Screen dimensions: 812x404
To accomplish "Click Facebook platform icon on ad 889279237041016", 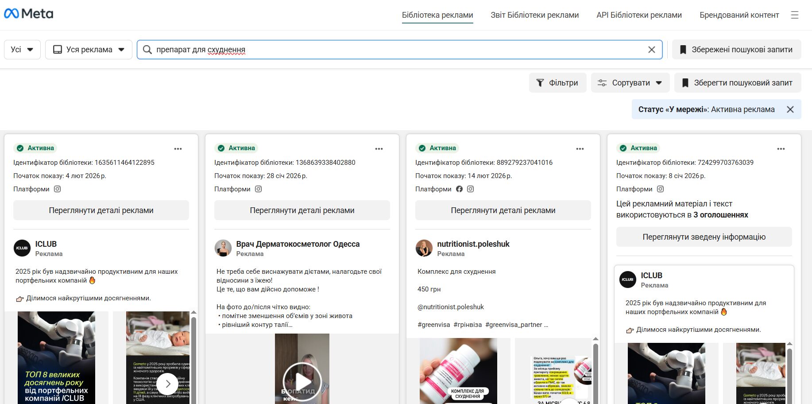I will click(460, 189).
